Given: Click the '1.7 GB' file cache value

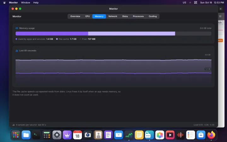Looking at the screenshot, I should (x=73, y=39).
